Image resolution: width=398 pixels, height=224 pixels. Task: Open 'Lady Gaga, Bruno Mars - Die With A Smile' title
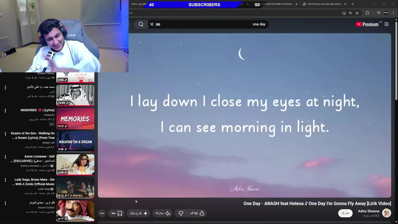pos(34,182)
